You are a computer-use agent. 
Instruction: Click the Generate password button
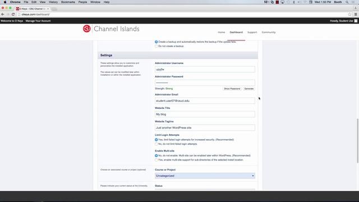pos(249,89)
